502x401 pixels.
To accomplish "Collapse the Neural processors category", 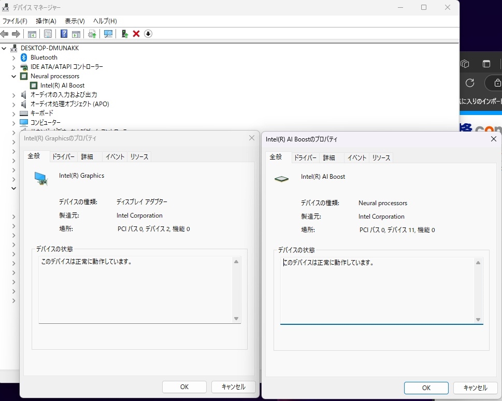I will point(14,76).
